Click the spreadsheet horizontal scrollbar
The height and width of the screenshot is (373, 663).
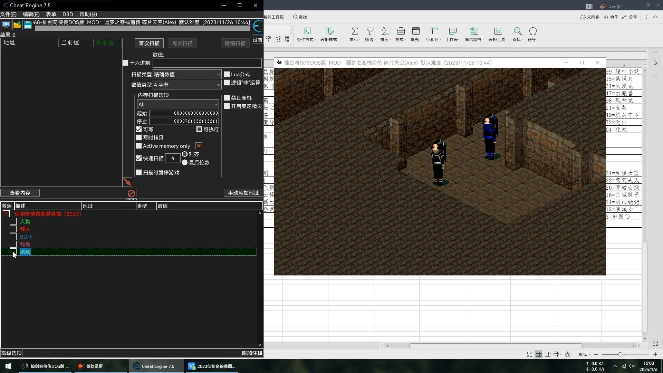pyautogui.click(x=496, y=346)
